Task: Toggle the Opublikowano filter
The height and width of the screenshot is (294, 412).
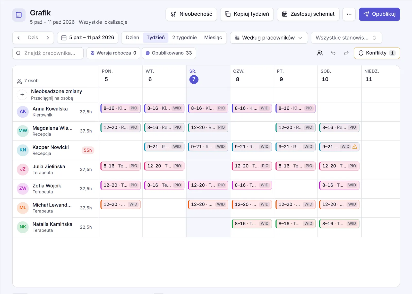Action: pos(169,53)
